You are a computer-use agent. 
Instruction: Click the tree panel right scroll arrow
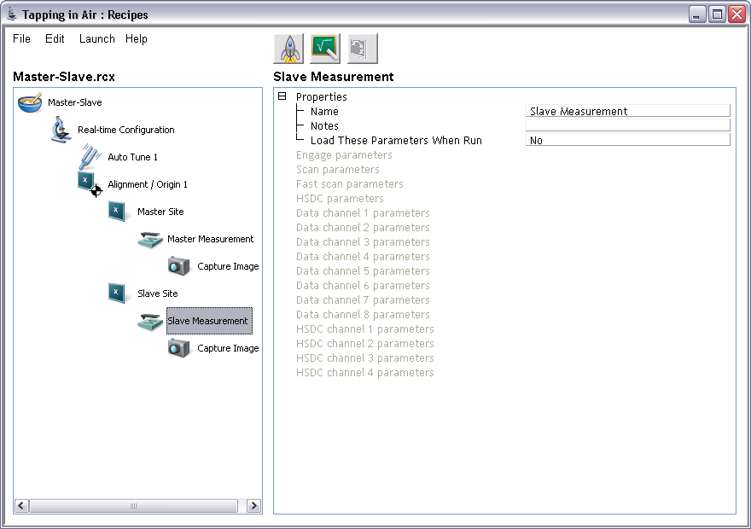click(253, 506)
